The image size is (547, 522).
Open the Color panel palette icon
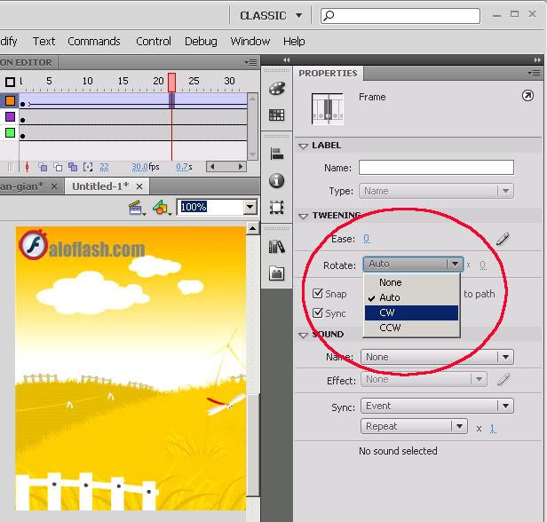click(x=276, y=89)
